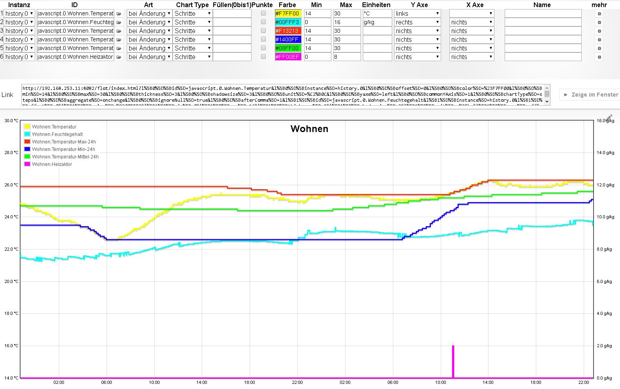Screen dimensions: 620x389
Task: Pick the yellow #F7FF00 color field
Action: tap(288, 13)
